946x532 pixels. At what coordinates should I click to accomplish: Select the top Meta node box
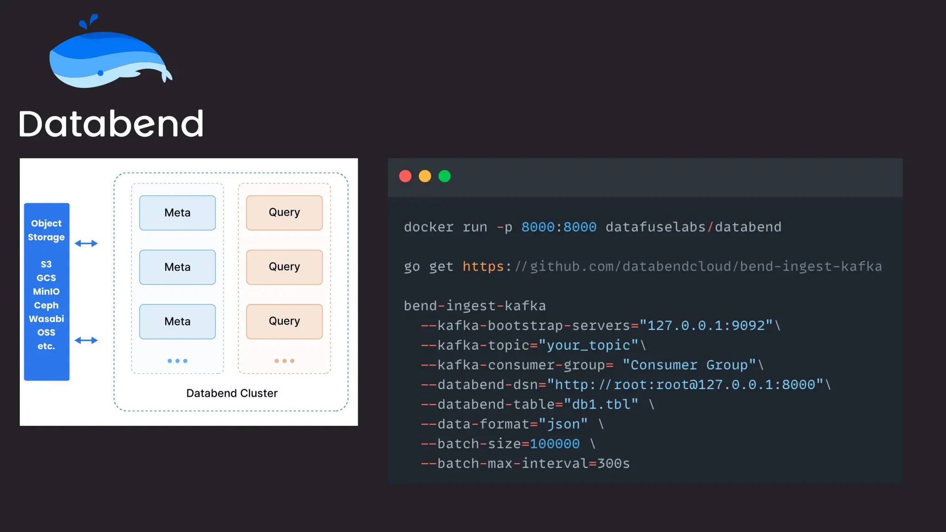click(x=177, y=213)
